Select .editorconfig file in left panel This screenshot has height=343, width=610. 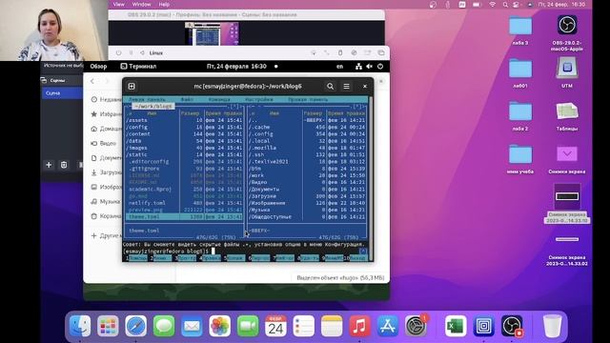(x=184, y=162)
